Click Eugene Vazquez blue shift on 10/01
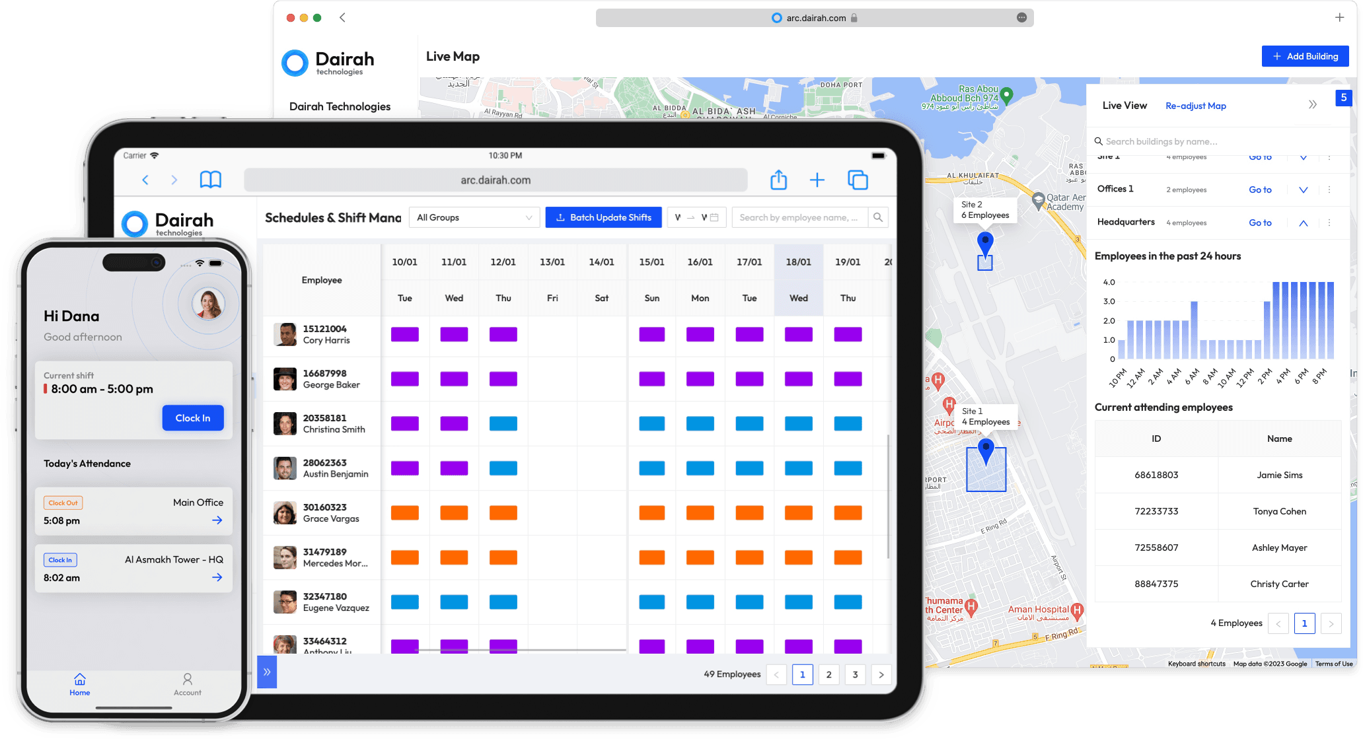 click(x=405, y=602)
